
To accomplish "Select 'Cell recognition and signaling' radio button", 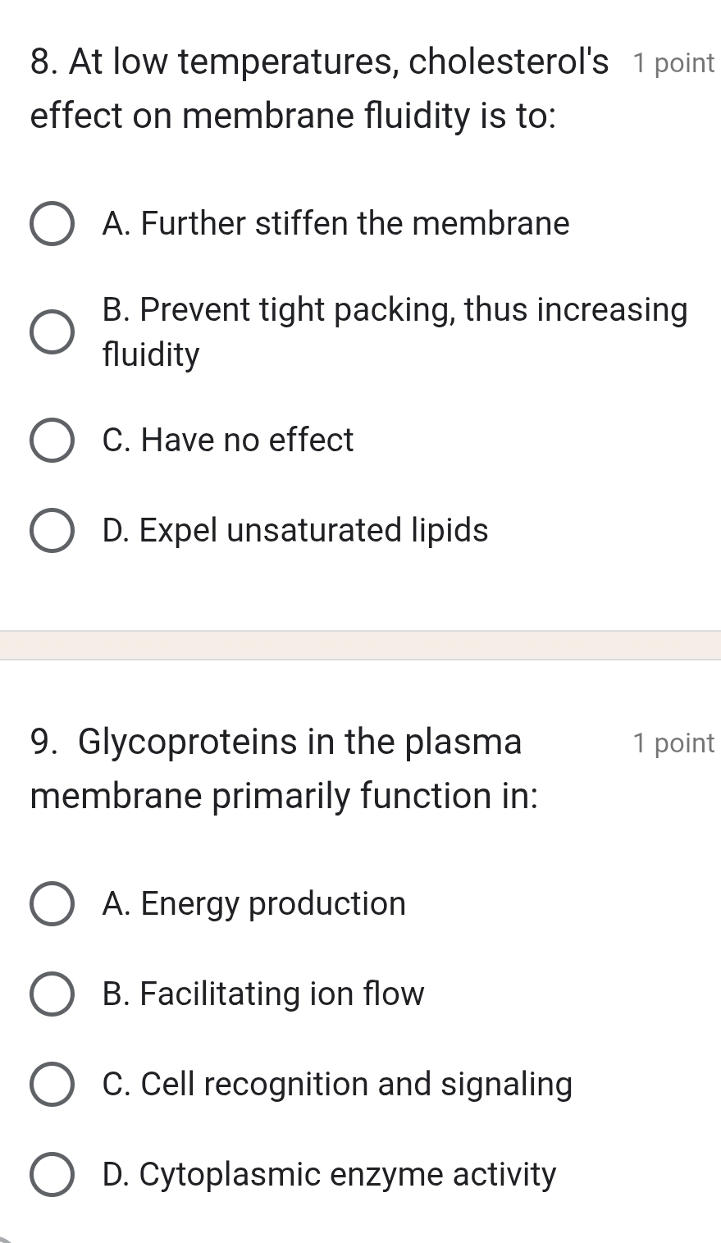I will [x=52, y=1085].
